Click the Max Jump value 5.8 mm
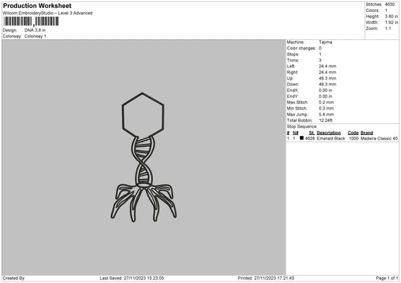The width and height of the screenshot is (401, 283). point(326,115)
